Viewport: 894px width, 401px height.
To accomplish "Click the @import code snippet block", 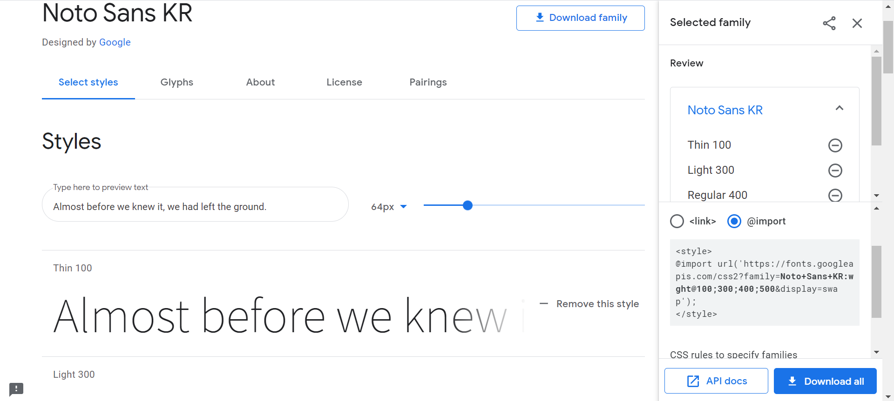I will pyautogui.click(x=765, y=283).
